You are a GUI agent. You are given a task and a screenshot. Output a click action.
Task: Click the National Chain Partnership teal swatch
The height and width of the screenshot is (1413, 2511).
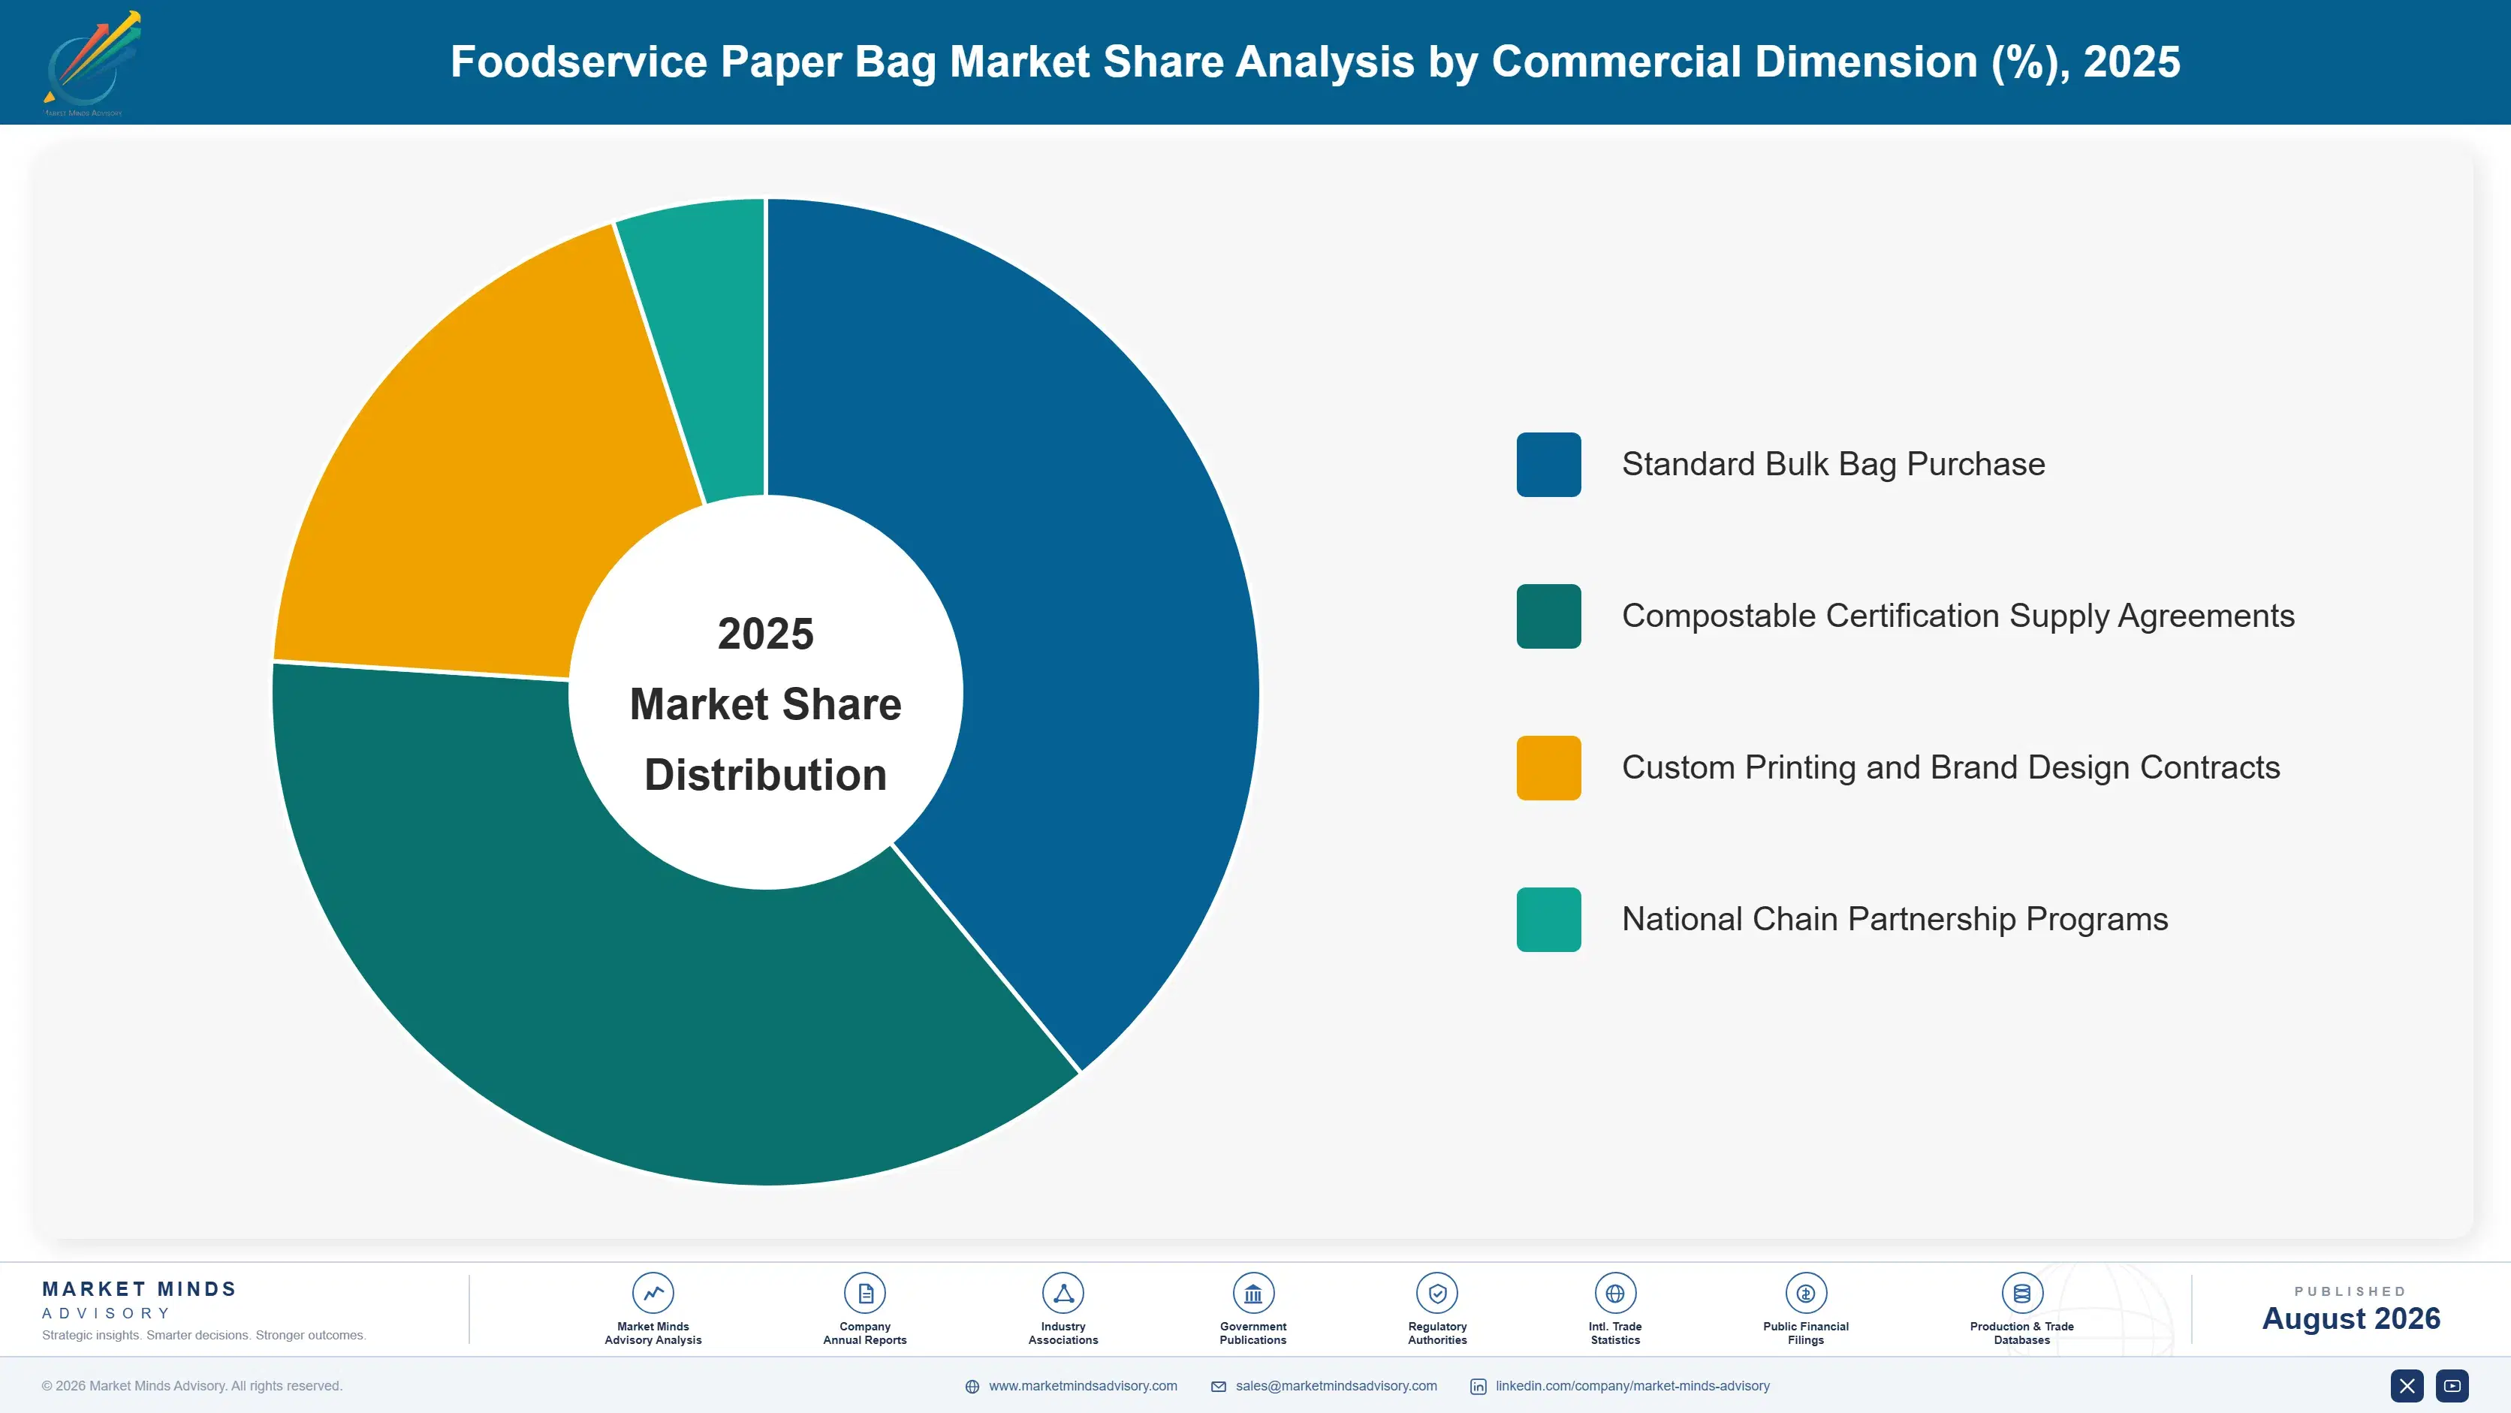pos(1548,919)
